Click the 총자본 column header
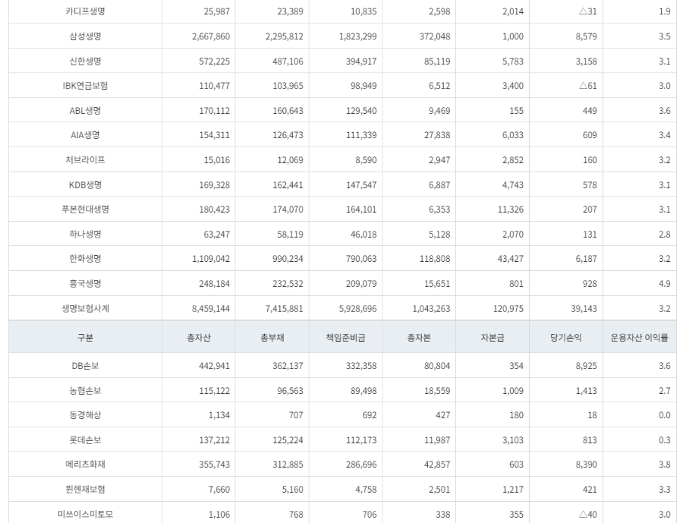 pos(419,337)
